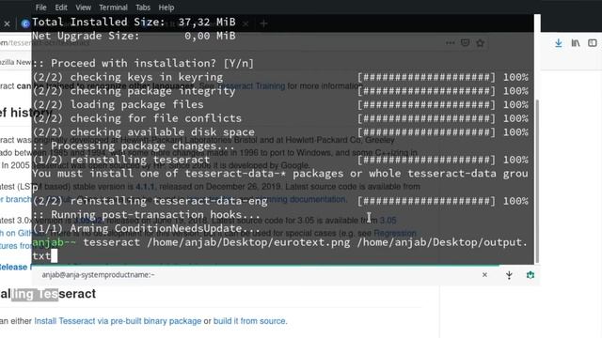Click the browser tab favicon beside the first tab's close button
The height and width of the screenshot is (338, 602).
(25, 23)
